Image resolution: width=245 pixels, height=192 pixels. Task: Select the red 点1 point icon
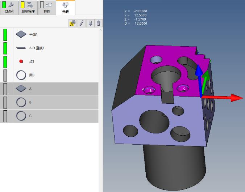pos(21,61)
